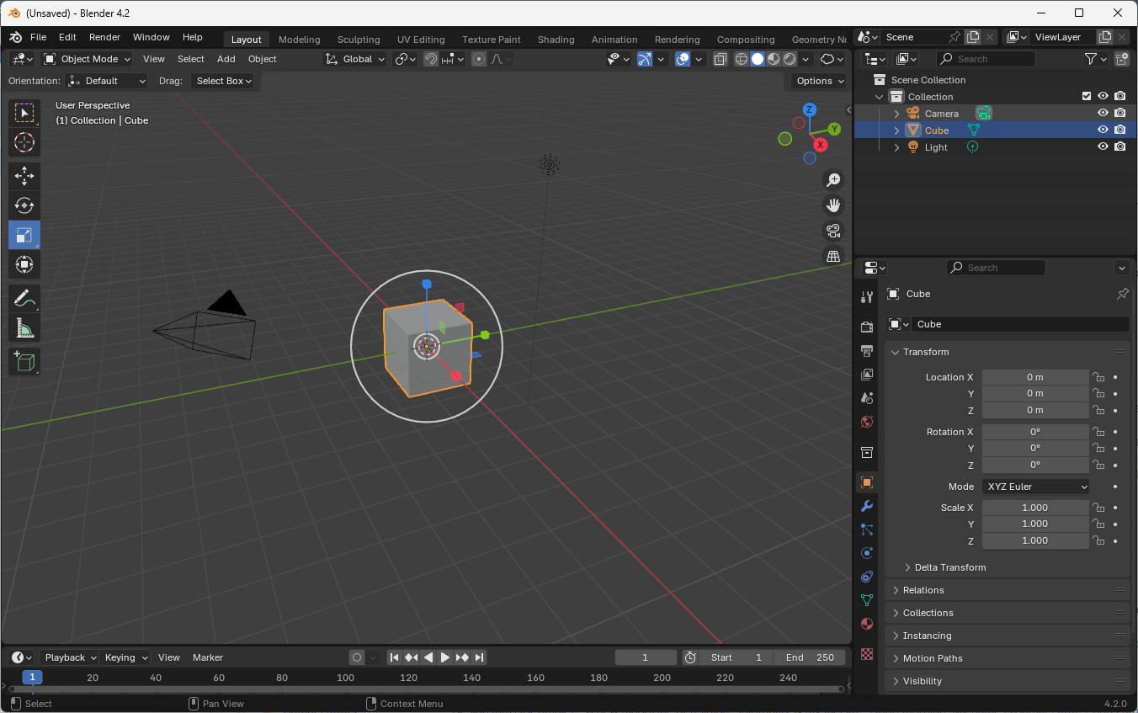Jump to the last frame endpoint

[479, 657]
